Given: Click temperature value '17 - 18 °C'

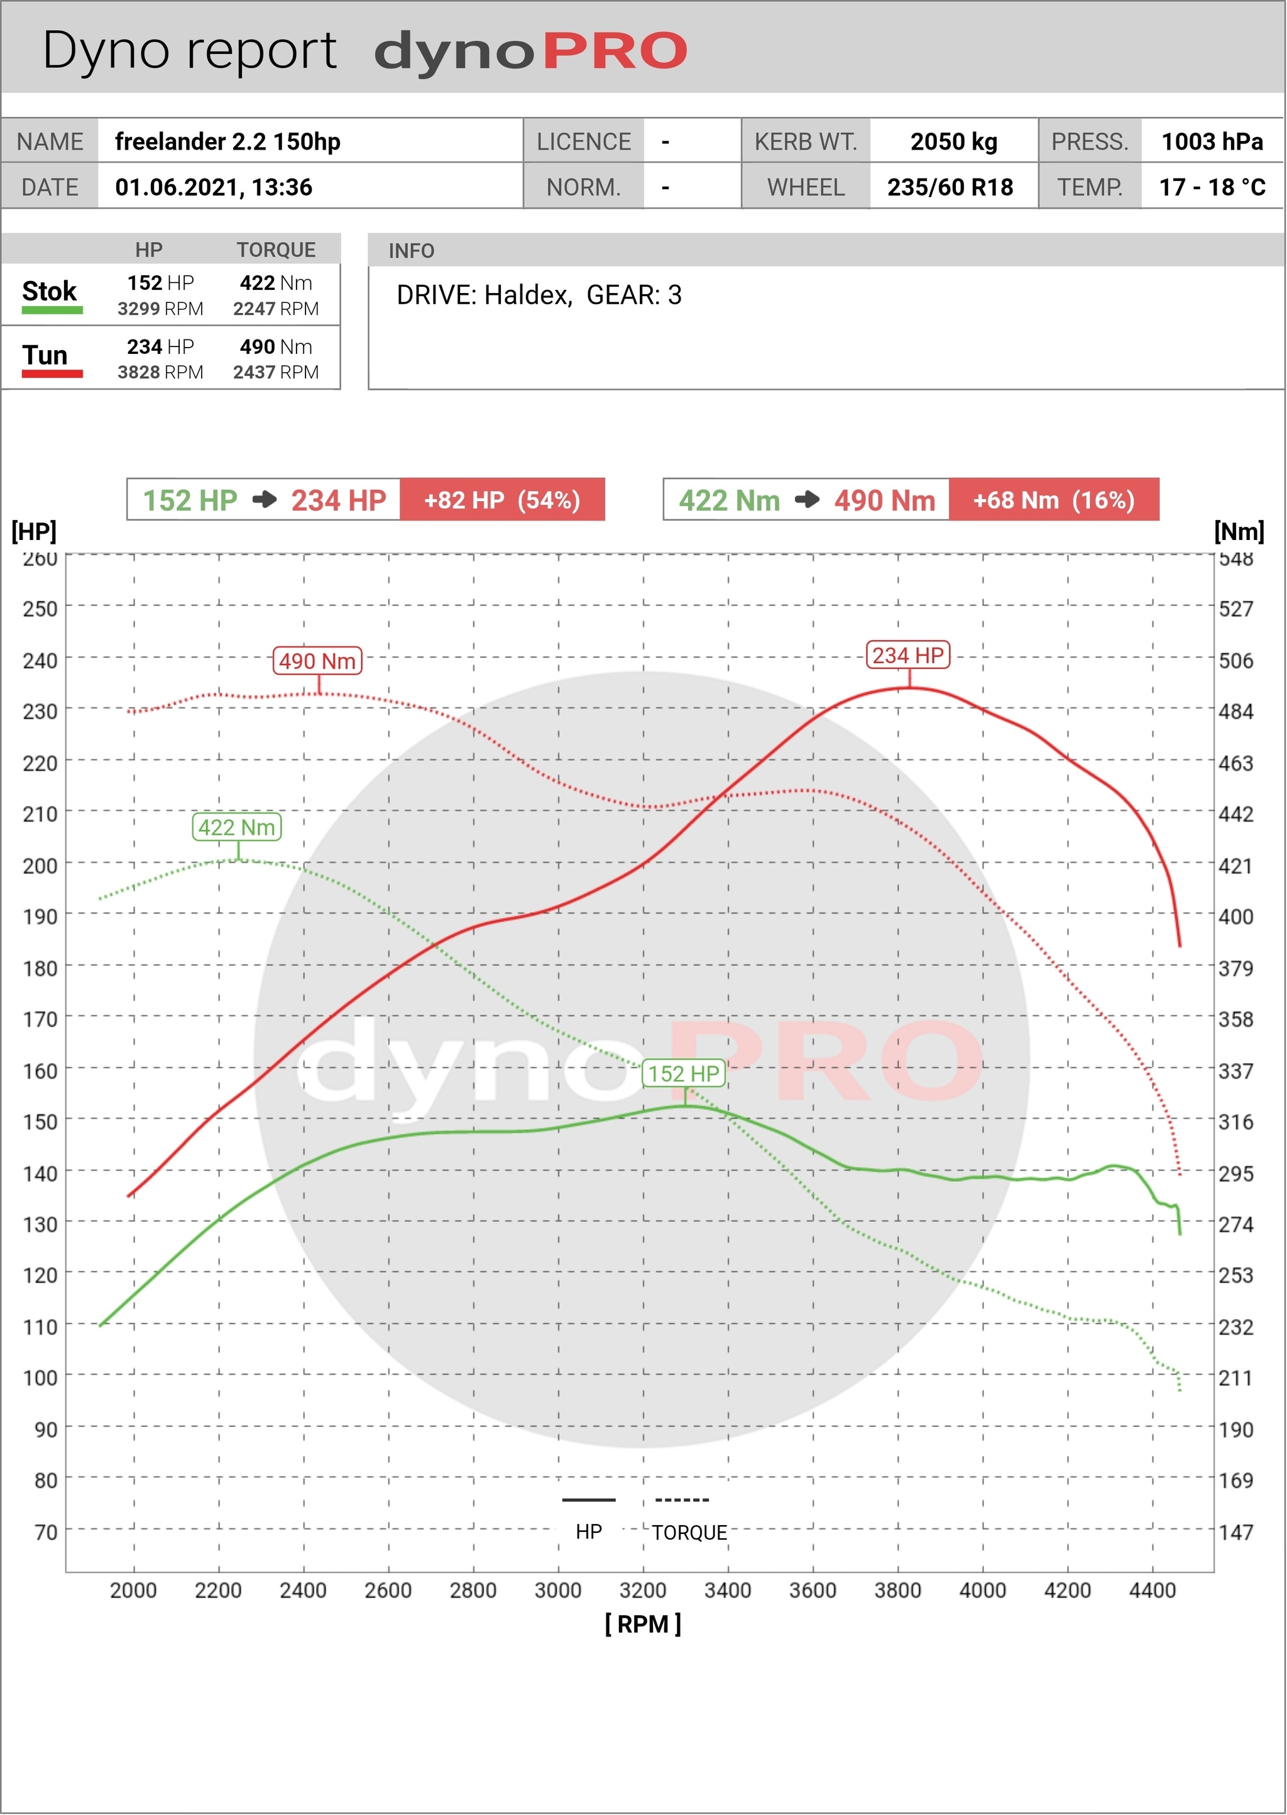Looking at the screenshot, I should 1212,187.
